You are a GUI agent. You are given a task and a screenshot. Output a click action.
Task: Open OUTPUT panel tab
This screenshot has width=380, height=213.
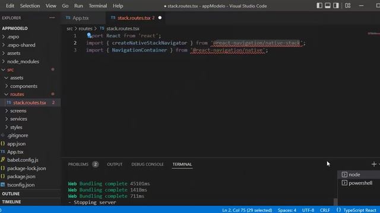click(x=115, y=164)
